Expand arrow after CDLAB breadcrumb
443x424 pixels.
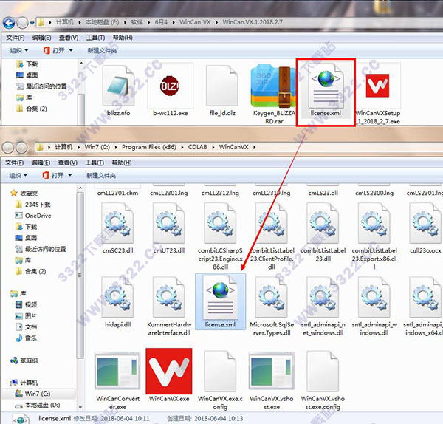tap(213, 147)
